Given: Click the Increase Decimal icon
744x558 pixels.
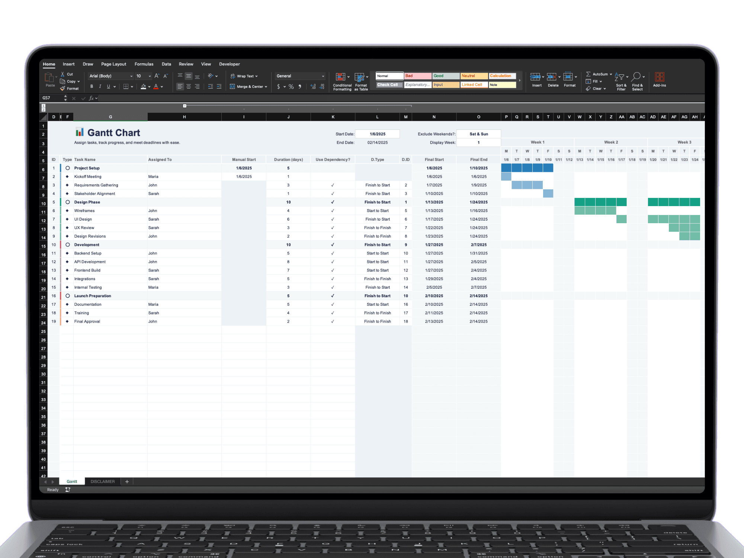Looking at the screenshot, I should 313,87.
